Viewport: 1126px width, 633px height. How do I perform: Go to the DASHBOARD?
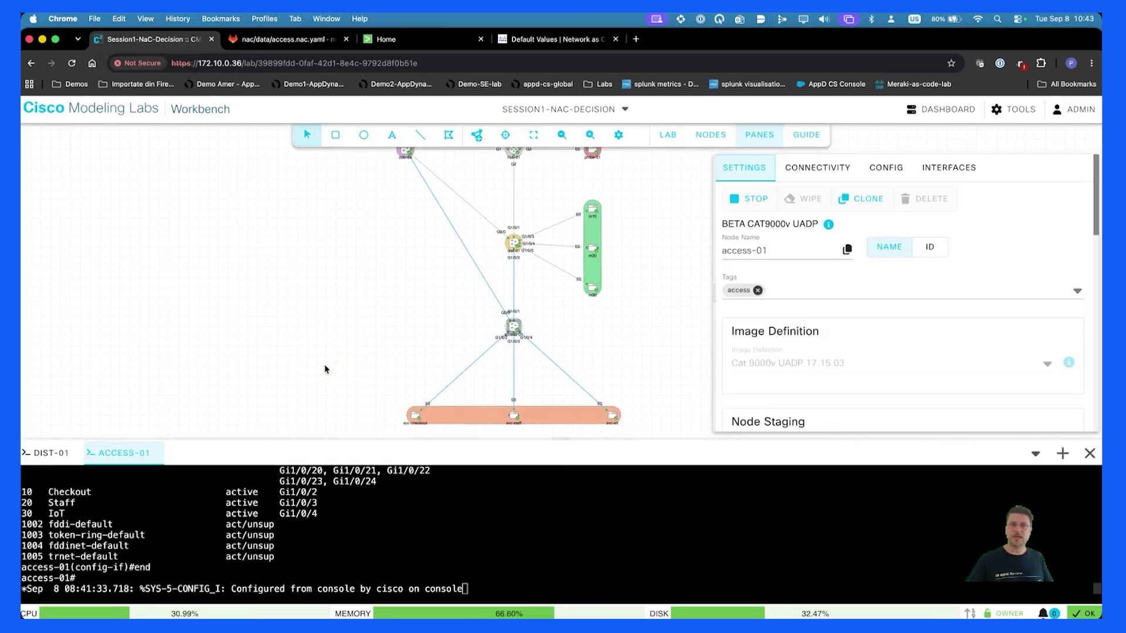[x=941, y=110]
